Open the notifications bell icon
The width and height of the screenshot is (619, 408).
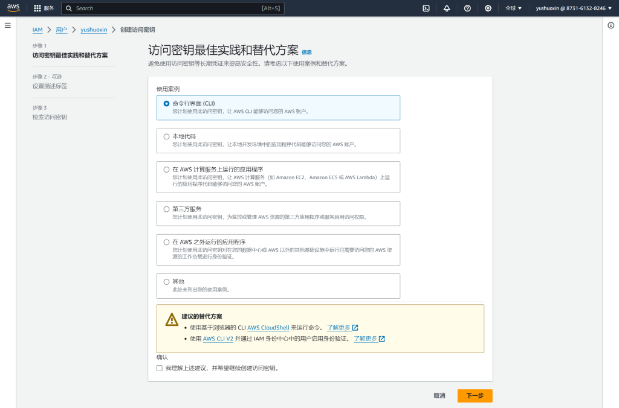[447, 8]
